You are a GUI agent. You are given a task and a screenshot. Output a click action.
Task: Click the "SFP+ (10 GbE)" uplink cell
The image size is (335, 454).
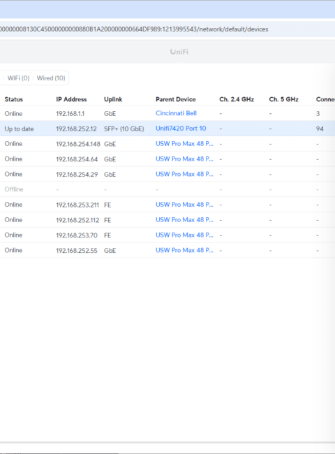(124, 129)
